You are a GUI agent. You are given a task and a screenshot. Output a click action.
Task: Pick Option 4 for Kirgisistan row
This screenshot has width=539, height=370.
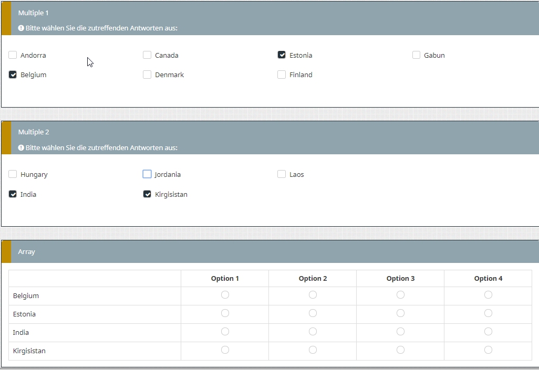click(x=488, y=350)
